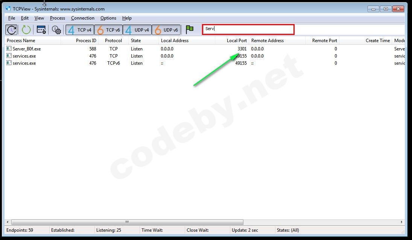Toggle the green auto-refresh circular arrow

pyautogui.click(x=26, y=30)
